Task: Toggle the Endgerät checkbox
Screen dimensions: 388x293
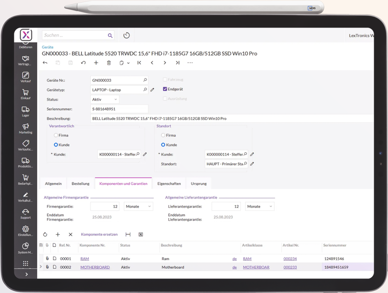Action: (x=165, y=89)
